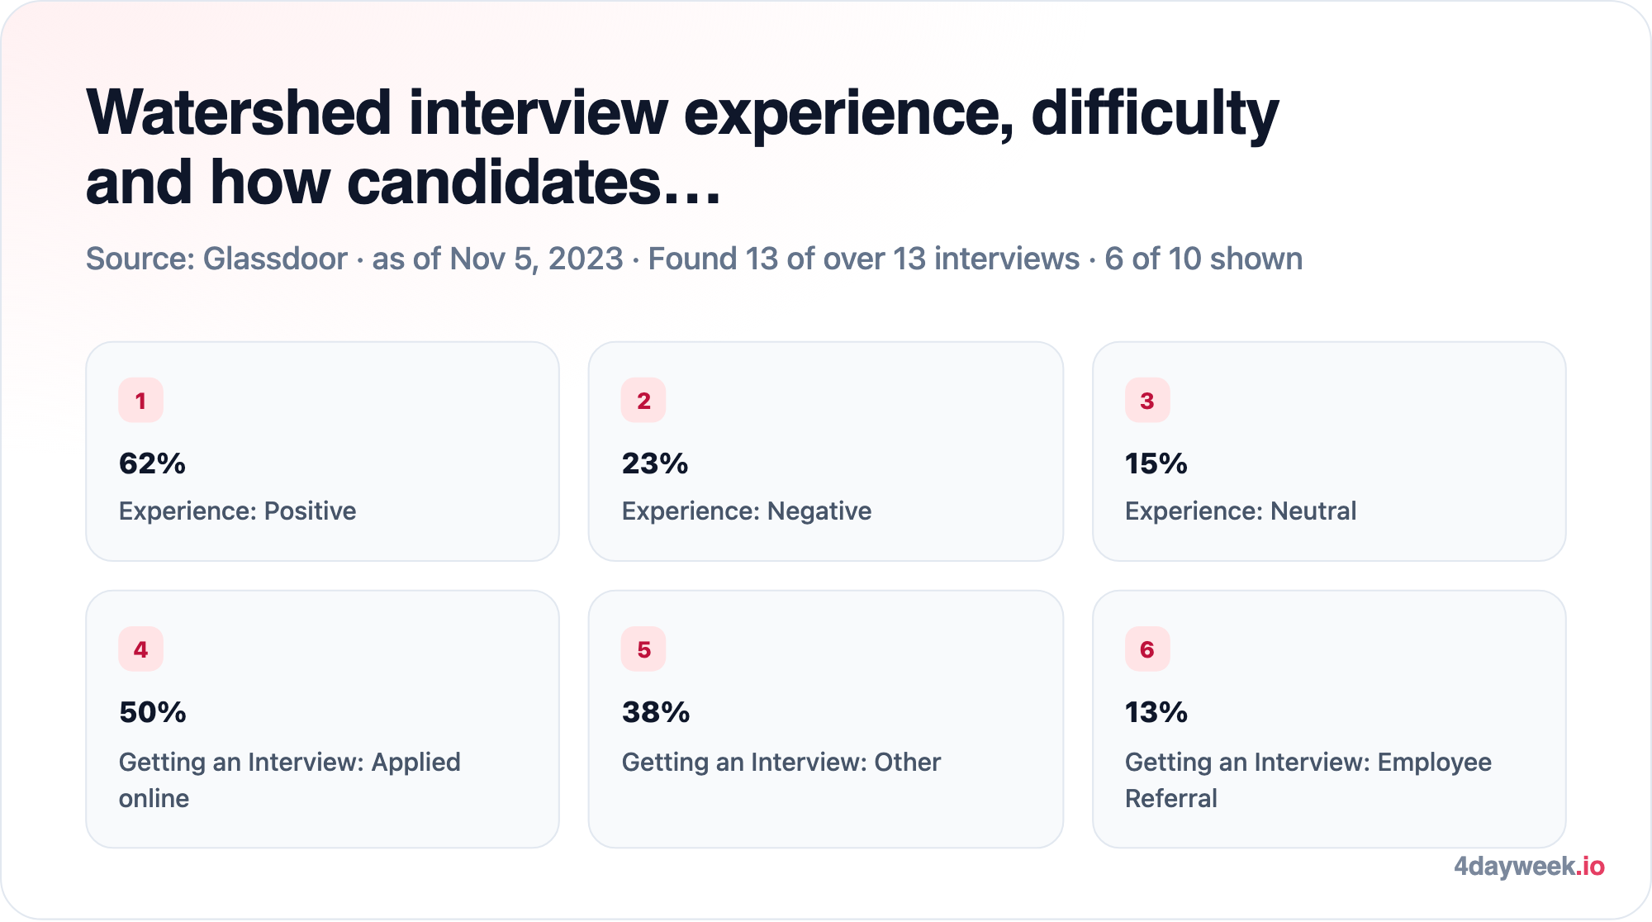Click the number 2 badge

[643, 401]
